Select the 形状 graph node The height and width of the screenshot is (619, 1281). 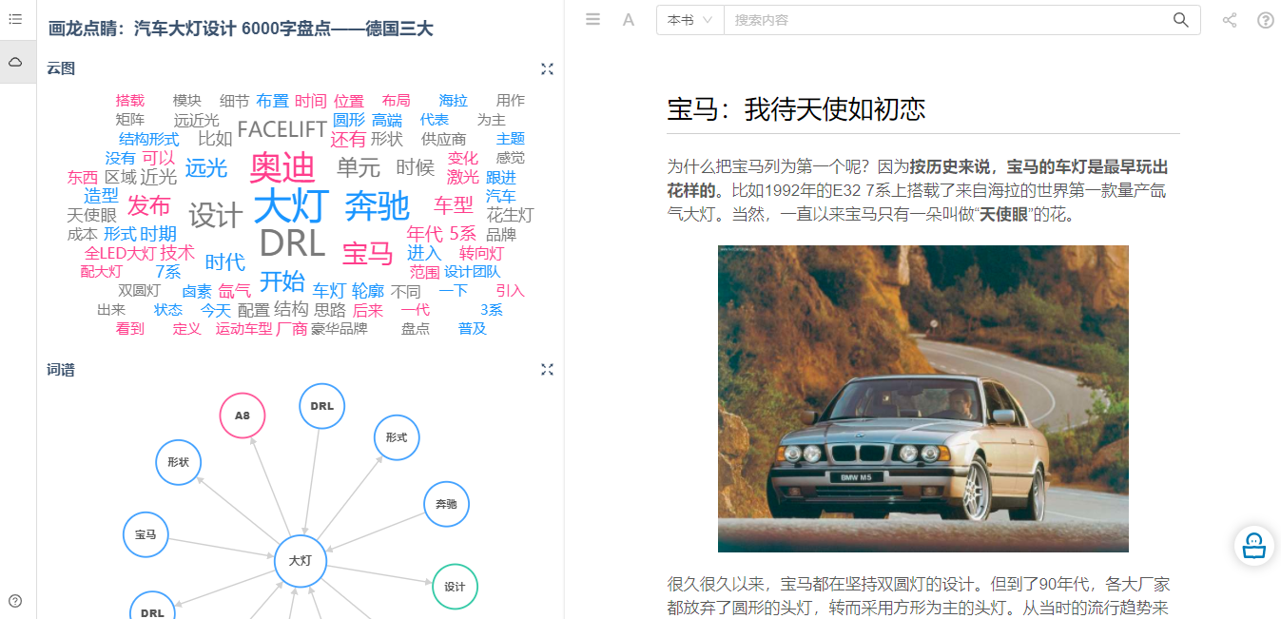(x=178, y=462)
